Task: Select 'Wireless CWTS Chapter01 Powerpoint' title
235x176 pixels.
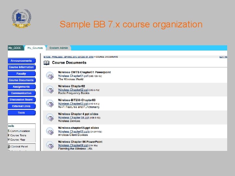Action: click(x=85, y=72)
